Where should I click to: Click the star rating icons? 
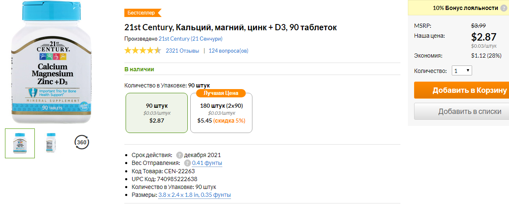[143, 51]
